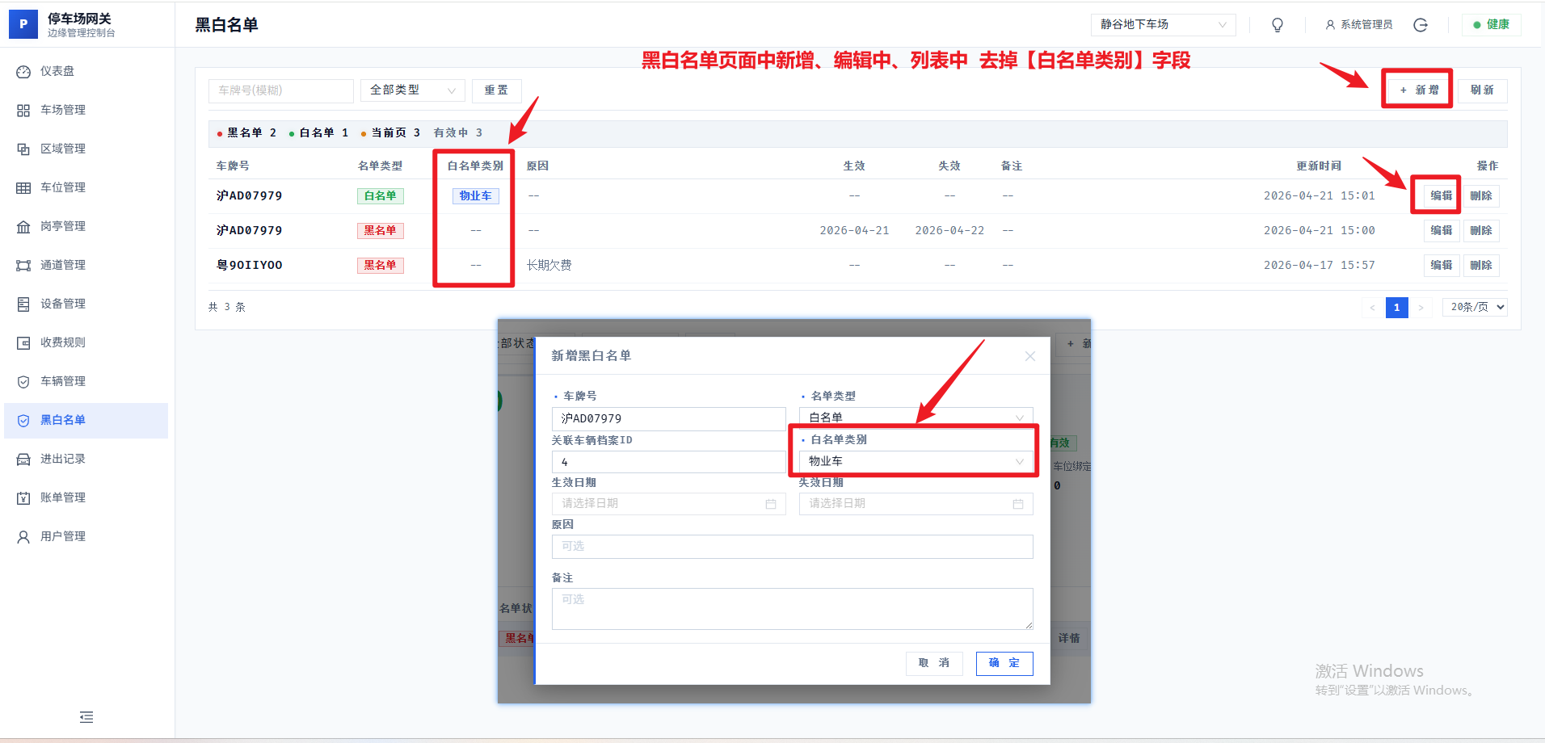Click the lightbulb icon in the top bar
Image resolution: width=1545 pixels, height=743 pixels.
1277,24
